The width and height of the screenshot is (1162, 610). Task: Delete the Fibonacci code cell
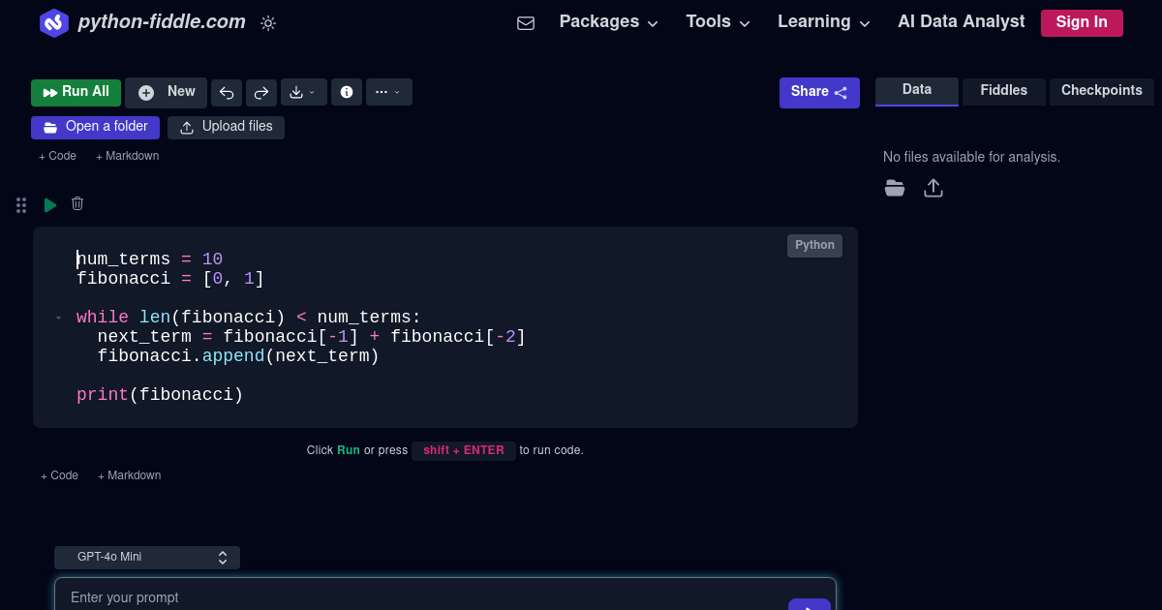point(77,204)
